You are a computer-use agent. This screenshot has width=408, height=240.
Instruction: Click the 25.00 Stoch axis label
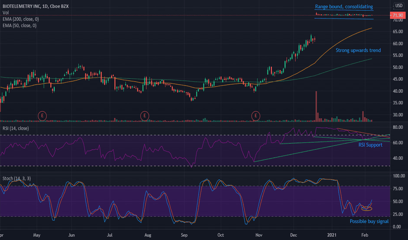[x=398, y=214]
